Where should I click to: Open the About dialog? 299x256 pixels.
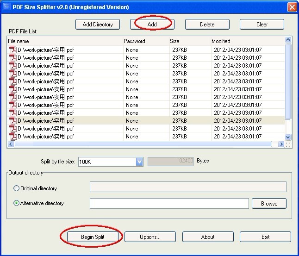tap(208, 237)
